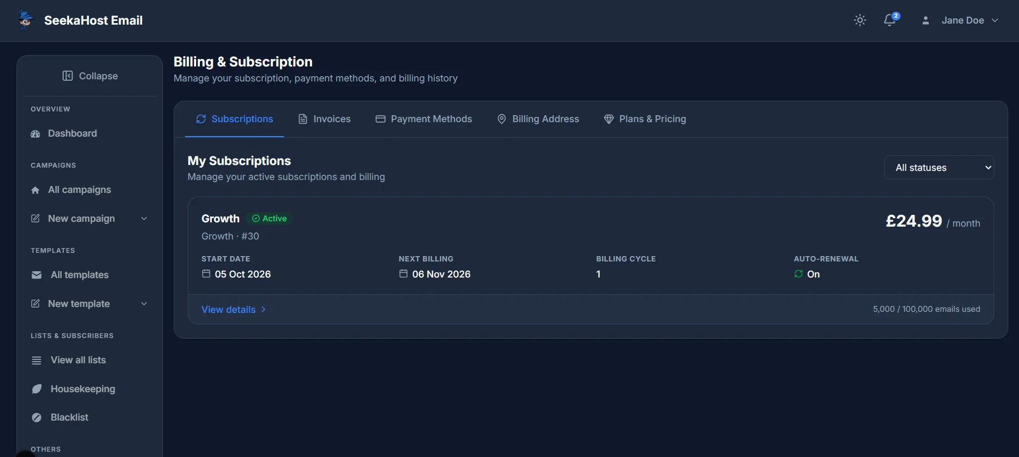The image size is (1019, 457).
Task: Open View all lists
Action: (90, 360)
